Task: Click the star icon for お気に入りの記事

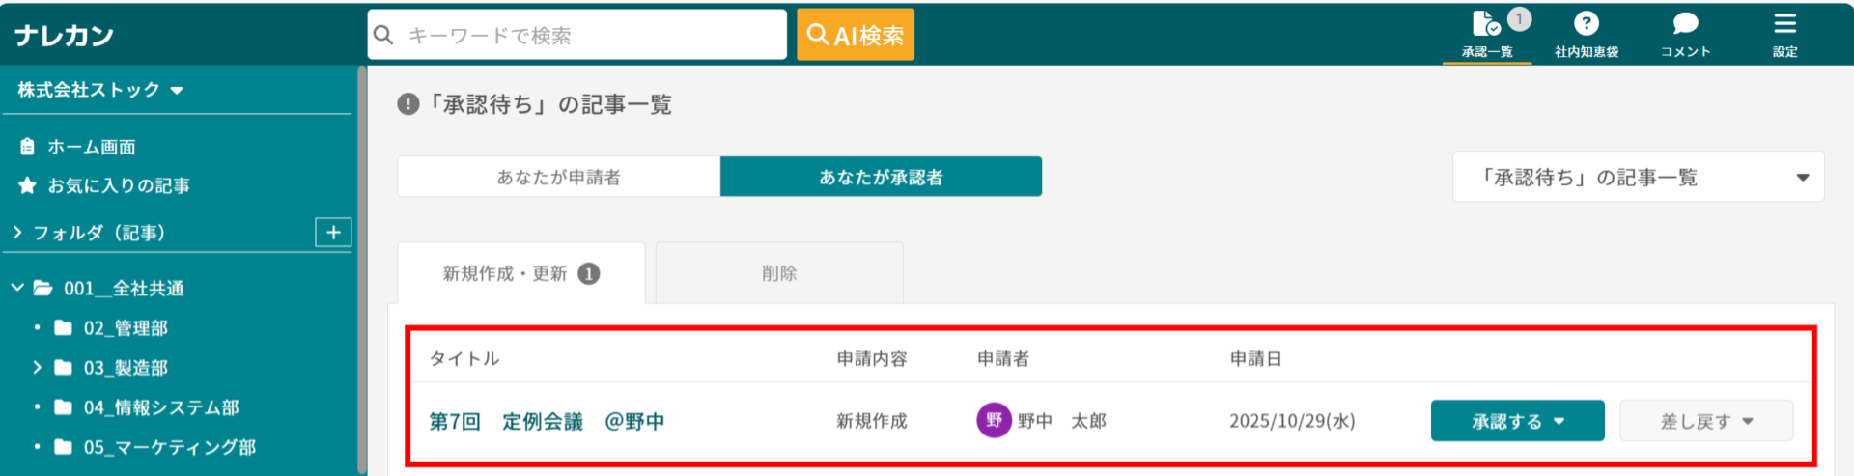Action: click(27, 185)
